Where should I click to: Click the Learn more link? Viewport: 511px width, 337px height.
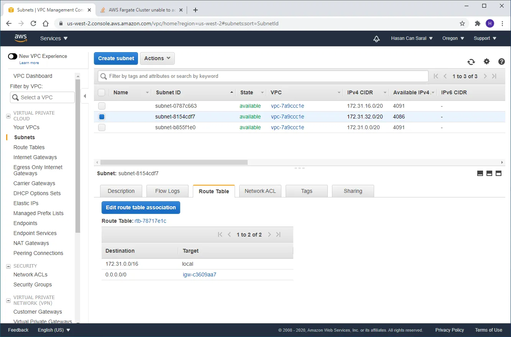(x=29, y=63)
